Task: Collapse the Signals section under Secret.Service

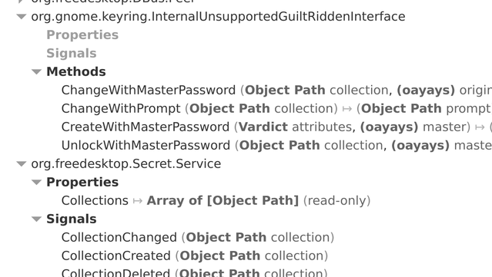Action: (36, 219)
